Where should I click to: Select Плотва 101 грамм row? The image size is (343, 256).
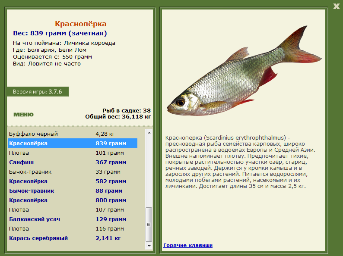[x=73, y=153]
